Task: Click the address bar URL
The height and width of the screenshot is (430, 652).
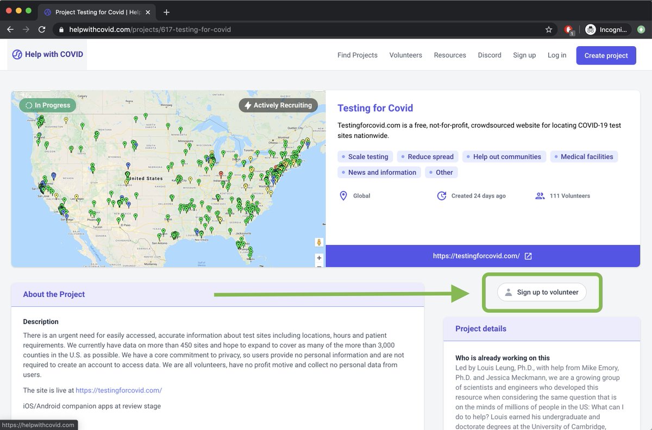Action: (x=150, y=29)
